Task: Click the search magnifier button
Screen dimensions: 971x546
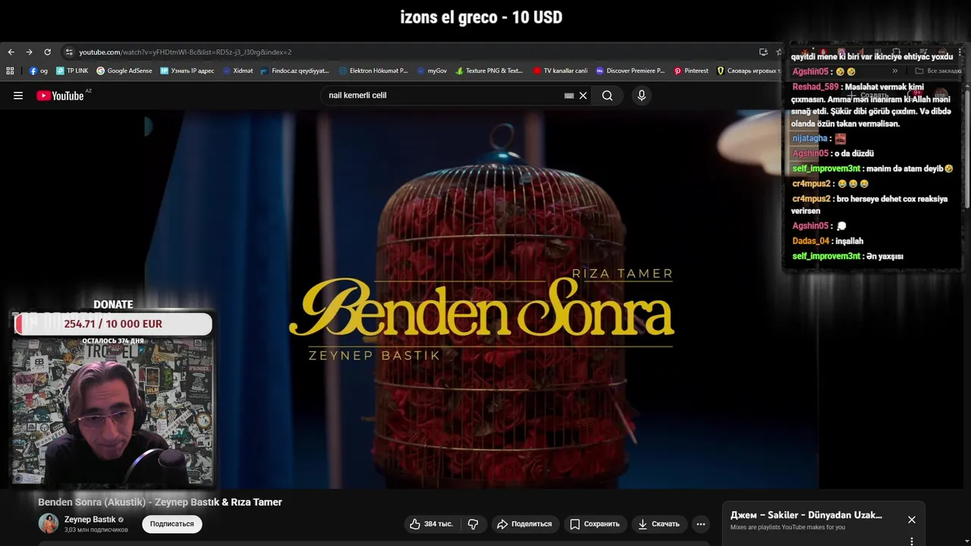Action: tap(608, 96)
